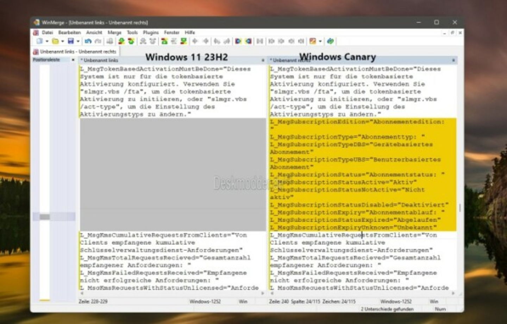The image size is (507, 324).
Task: Click the L_MsgSubscriptionTypeDBS line
Action: point(351,145)
